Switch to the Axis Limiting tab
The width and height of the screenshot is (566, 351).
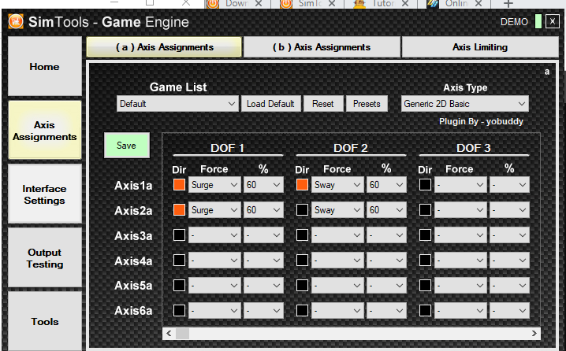pos(480,47)
